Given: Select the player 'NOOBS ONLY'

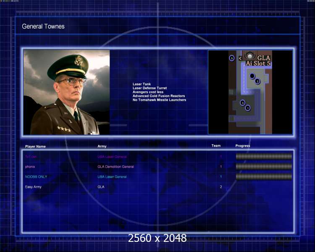Looking at the screenshot, I should (x=36, y=177).
